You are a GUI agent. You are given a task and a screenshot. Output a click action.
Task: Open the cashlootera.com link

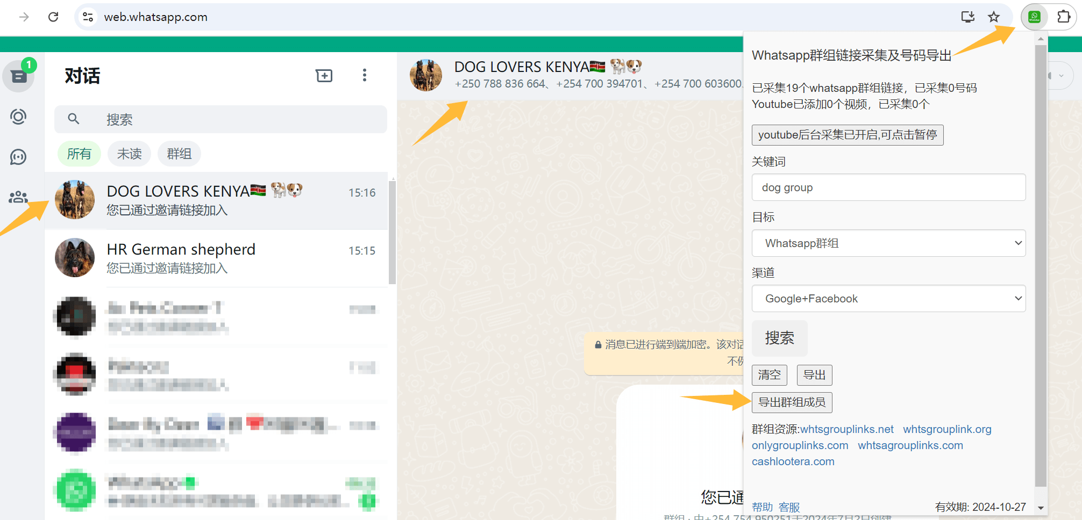(793, 461)
